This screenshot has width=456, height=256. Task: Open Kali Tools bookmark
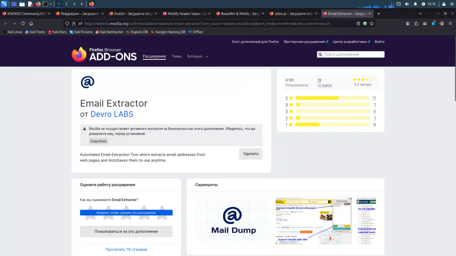[x=35, y=32]
